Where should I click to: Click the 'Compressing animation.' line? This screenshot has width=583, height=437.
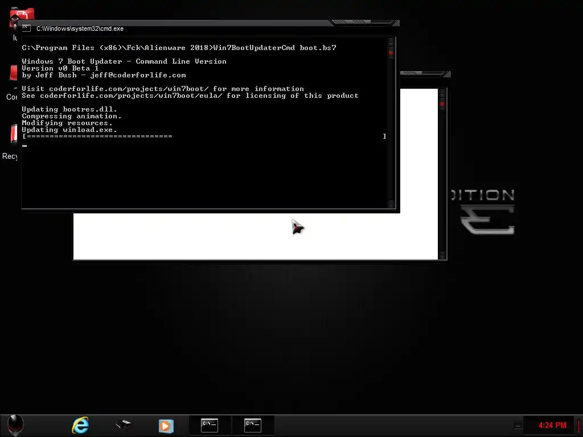[72, 116]
